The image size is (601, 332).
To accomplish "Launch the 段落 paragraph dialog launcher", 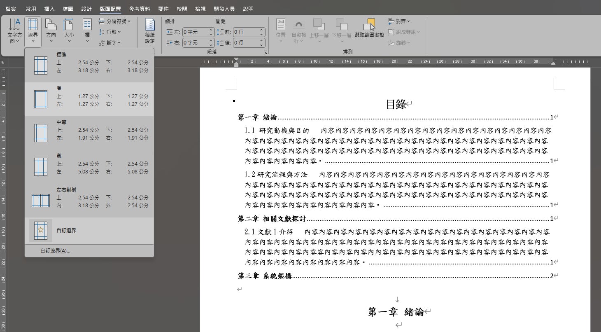I will click(x=266, y=52).
